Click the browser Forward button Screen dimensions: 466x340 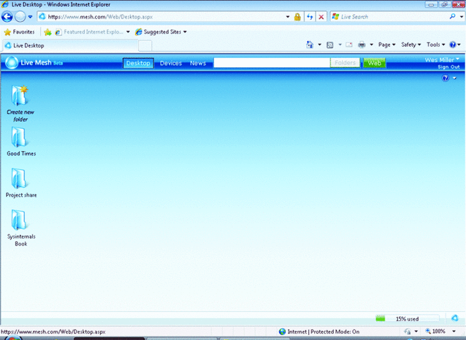coord(21,17)
